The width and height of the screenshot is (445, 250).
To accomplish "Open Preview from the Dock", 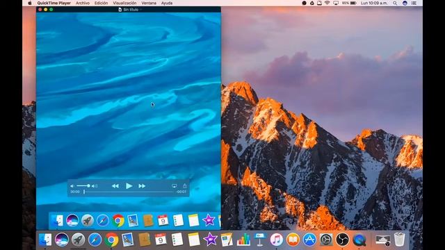I will (128, 240).
